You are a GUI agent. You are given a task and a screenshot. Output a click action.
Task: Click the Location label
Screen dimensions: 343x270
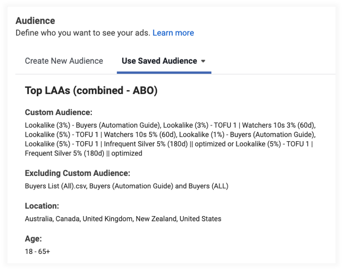pos(42,206)
